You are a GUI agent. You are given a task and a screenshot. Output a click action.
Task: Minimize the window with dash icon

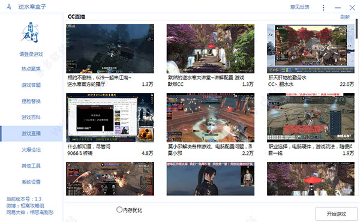pos(337,8)
